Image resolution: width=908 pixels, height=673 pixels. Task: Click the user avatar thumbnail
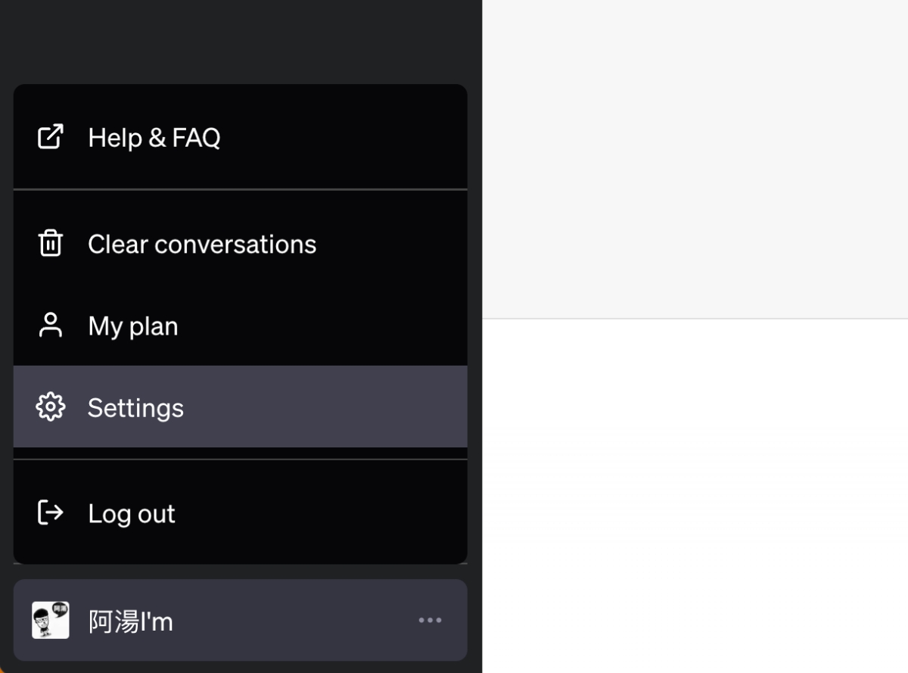(x=51, y=621)
